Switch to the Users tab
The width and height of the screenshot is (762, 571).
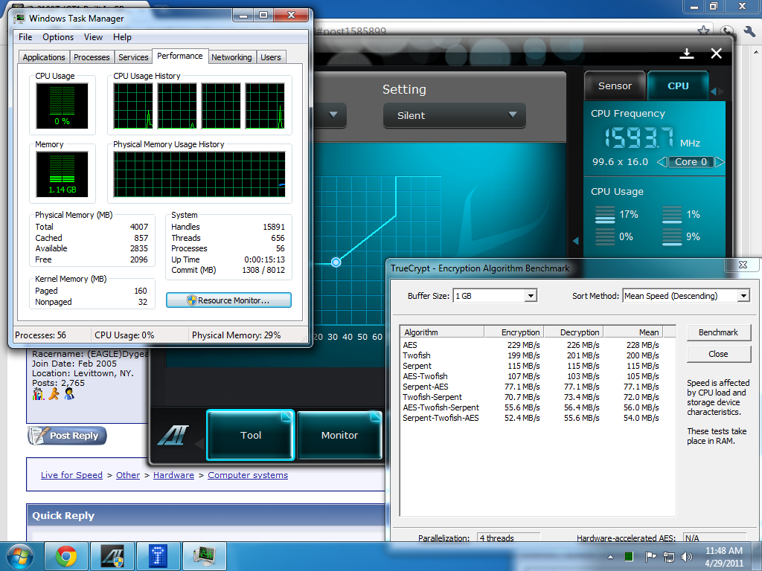[270, 57]
